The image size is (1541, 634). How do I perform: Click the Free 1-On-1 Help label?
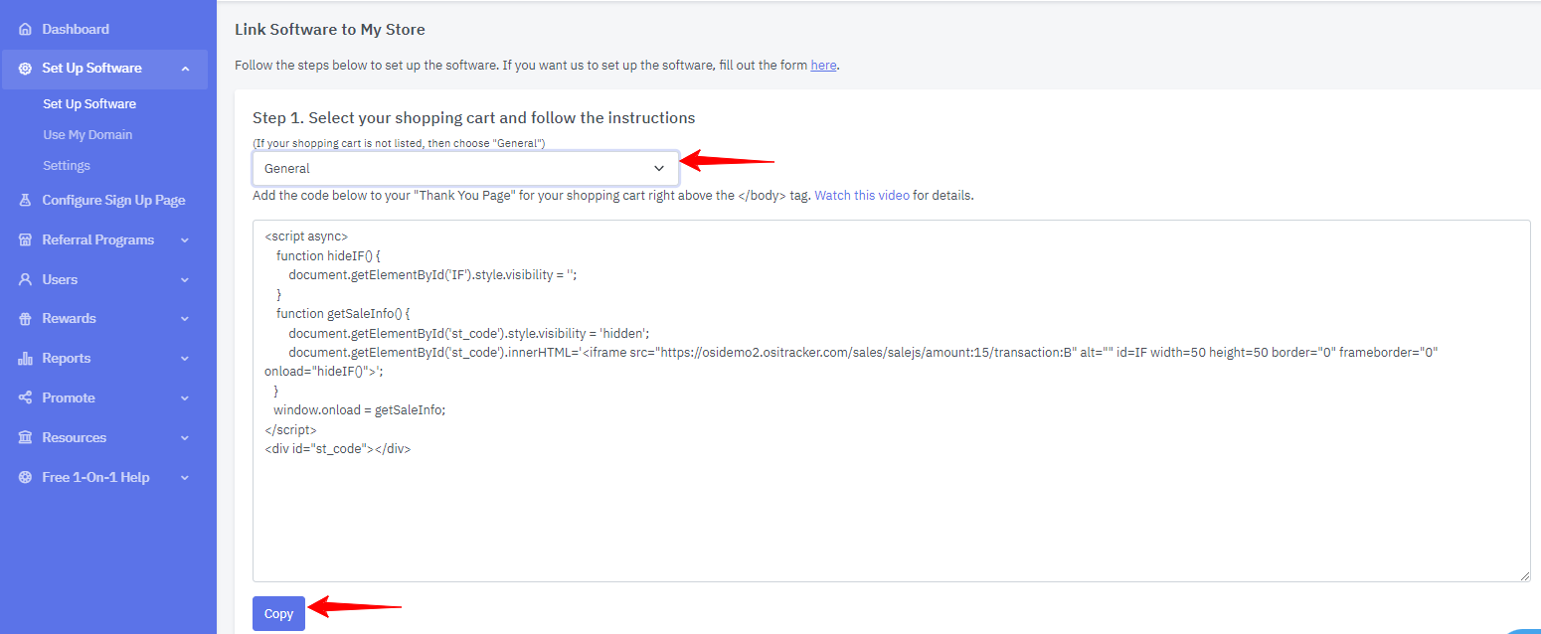click(95, 478)
